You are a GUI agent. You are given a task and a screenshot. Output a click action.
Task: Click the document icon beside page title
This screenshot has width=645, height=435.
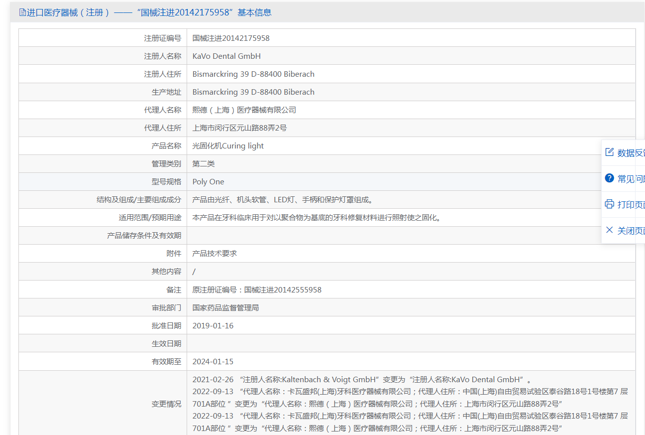pos(22,12)
